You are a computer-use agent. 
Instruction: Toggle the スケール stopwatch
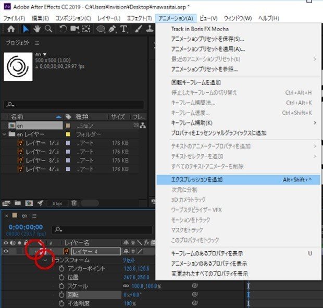(61, 286)
